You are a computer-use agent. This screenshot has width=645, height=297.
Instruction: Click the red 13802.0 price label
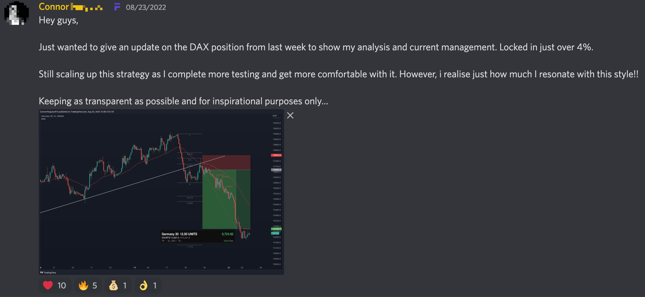point(276,155)
